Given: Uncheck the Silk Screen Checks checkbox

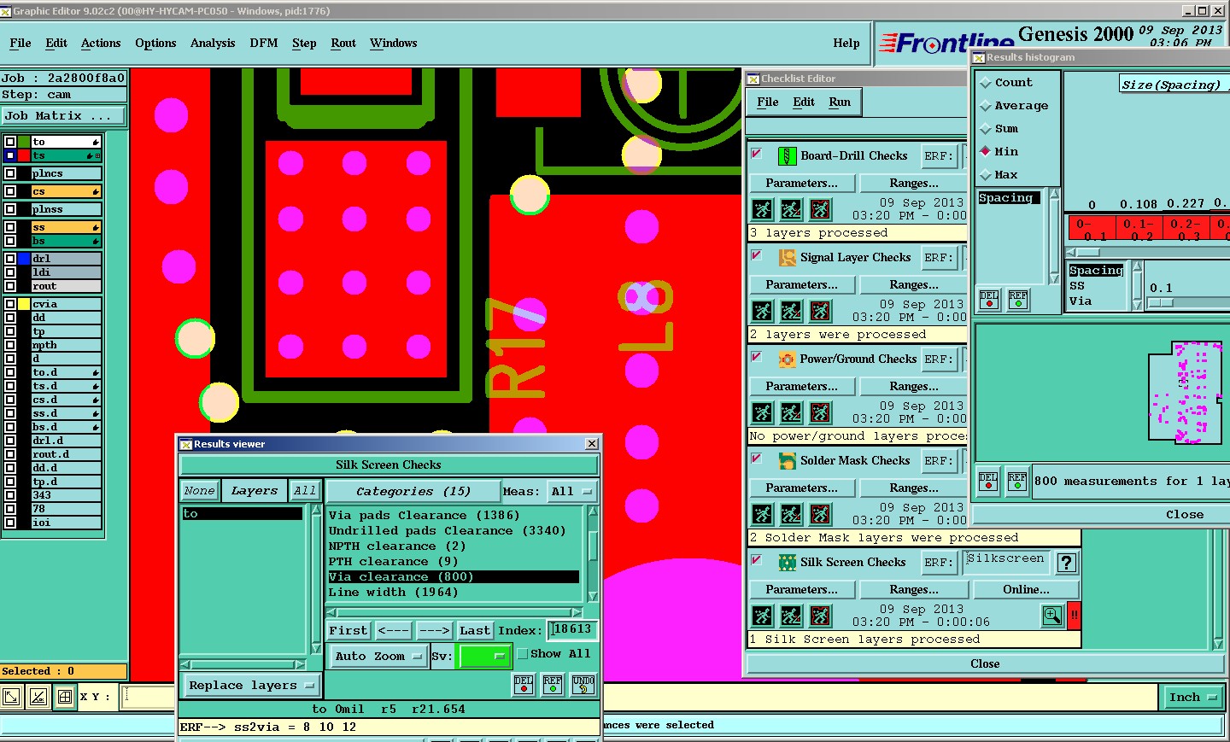Looking at the screenshot, I should (757, 560).
